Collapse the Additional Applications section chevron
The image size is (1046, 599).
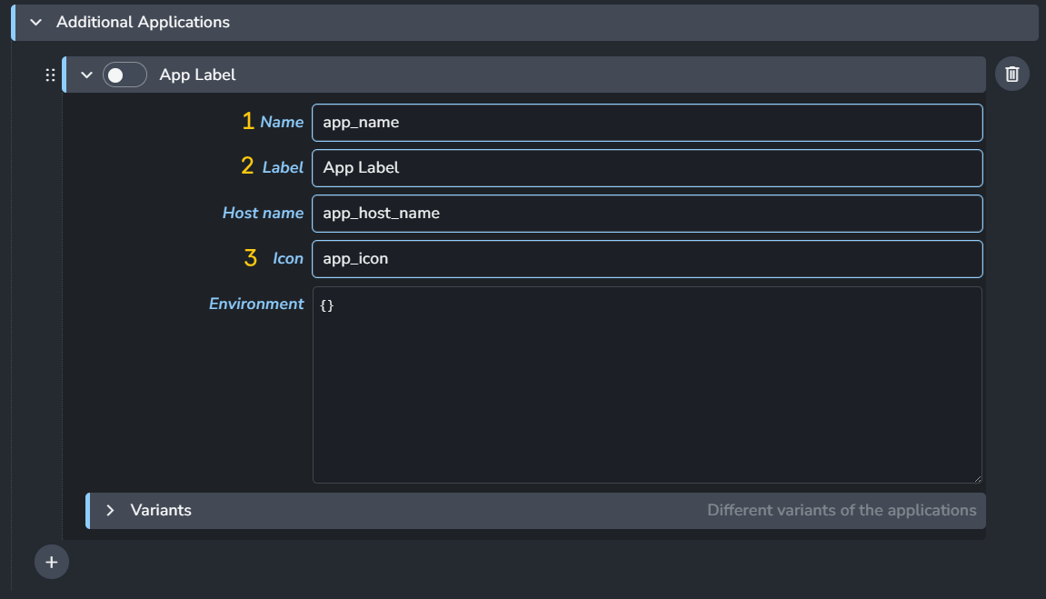(x=36, y=22)
